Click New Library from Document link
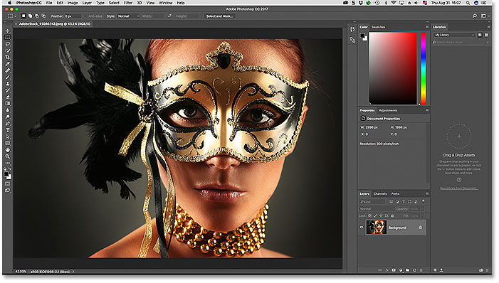 click(458, 188)
